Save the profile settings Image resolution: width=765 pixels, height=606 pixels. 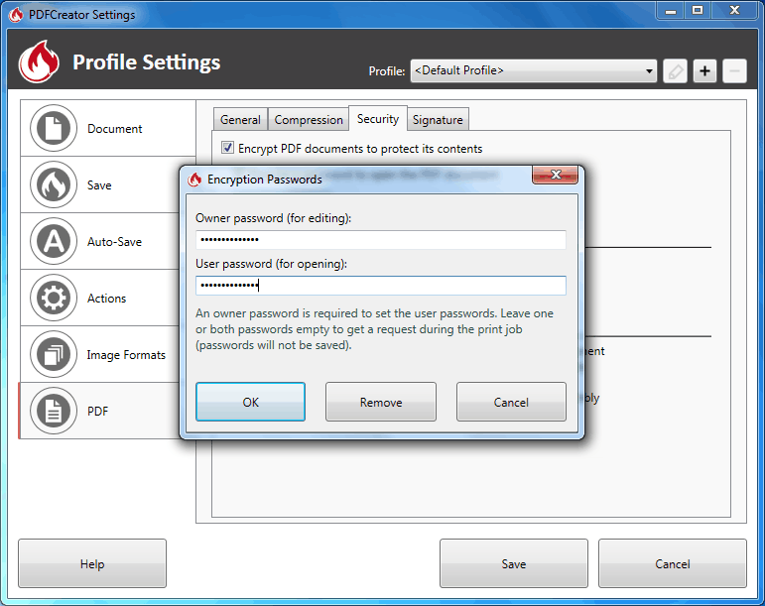pos(514,563)
